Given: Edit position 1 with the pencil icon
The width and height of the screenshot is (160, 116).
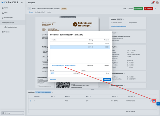Looking at the screenshot, I should coord(151,101).
